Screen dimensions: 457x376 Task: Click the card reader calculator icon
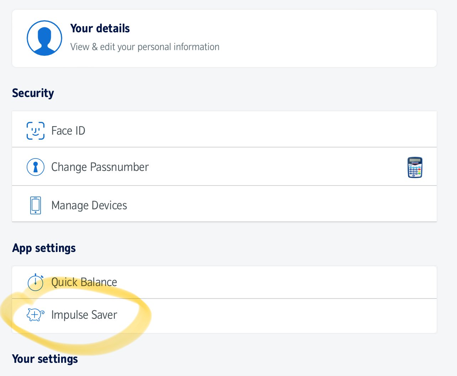[415, 167]
